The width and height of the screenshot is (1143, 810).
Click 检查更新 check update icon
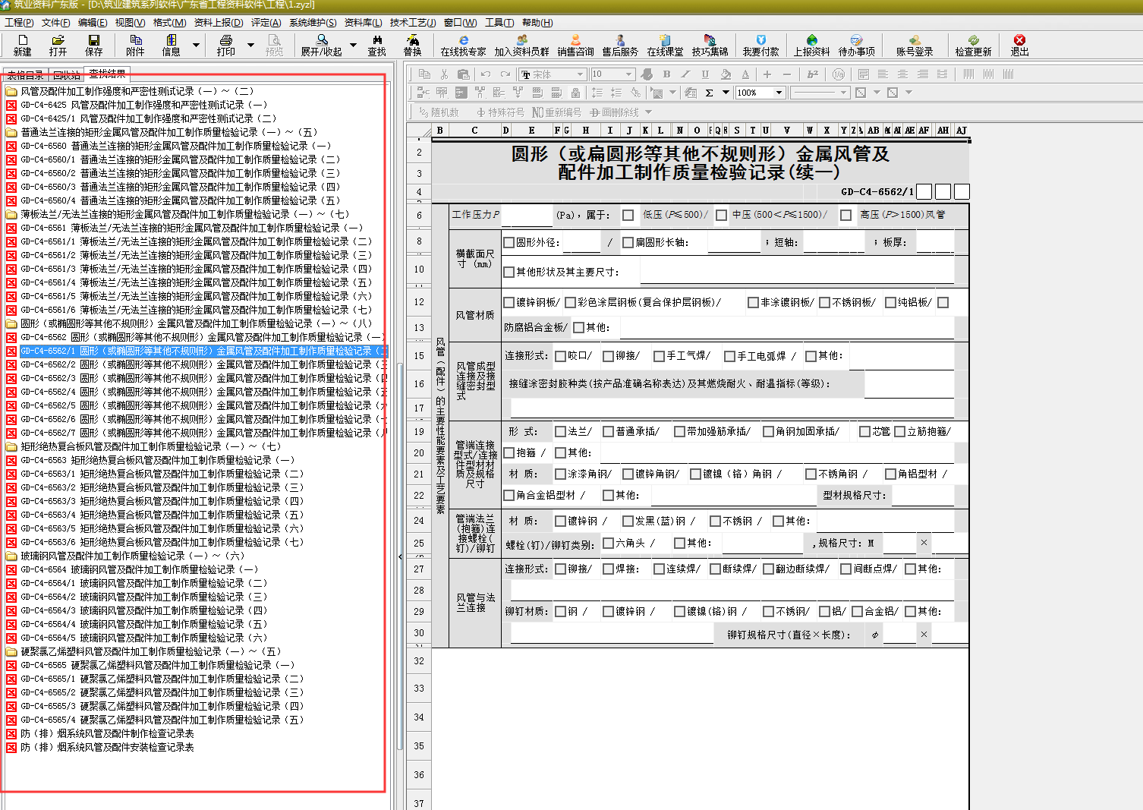coord(974,45)
